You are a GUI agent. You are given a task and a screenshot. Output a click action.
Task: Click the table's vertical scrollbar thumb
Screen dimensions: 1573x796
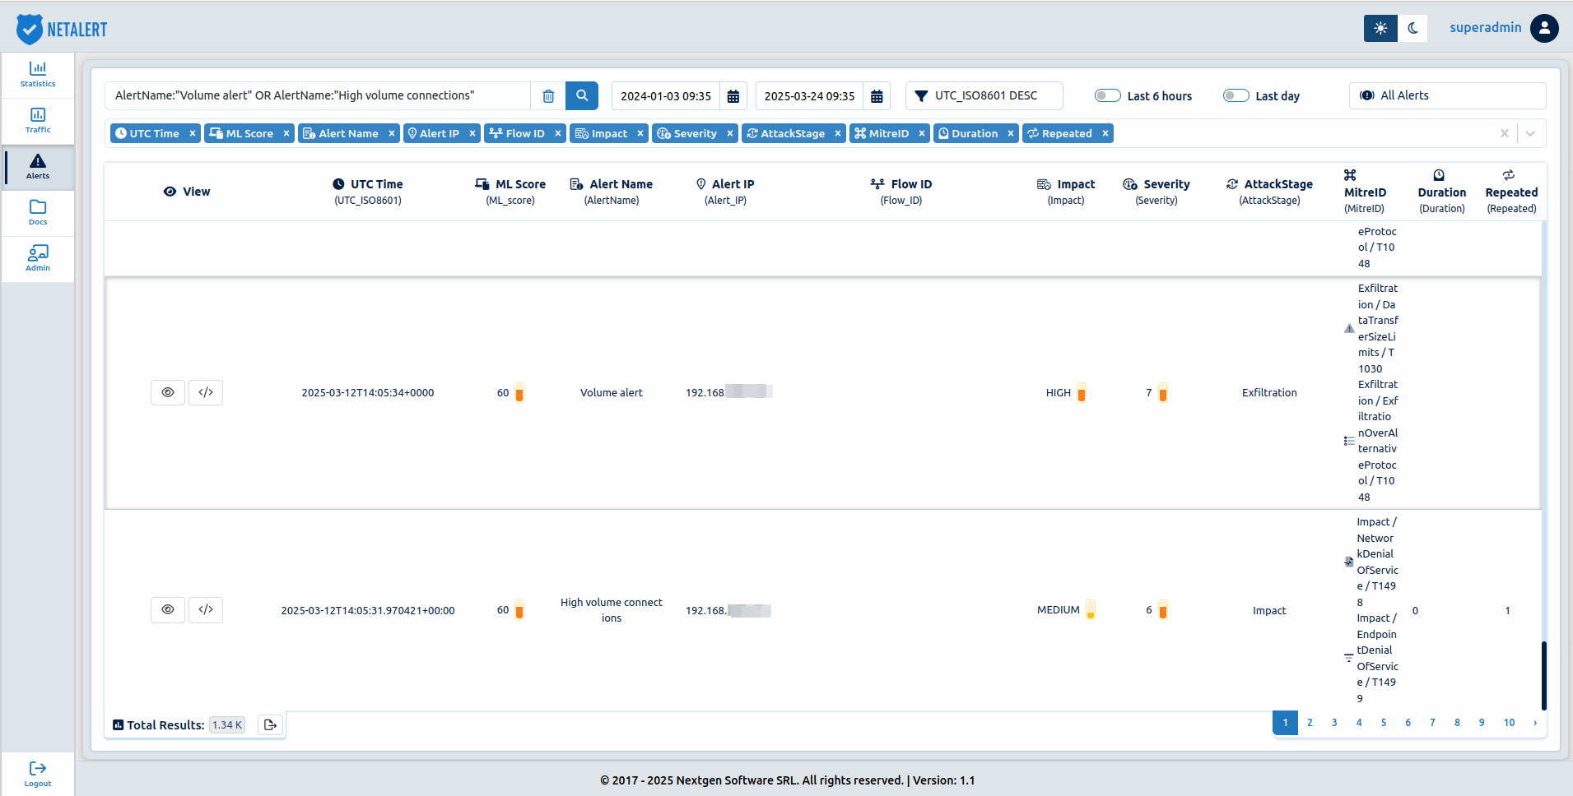click(x=1544, y=676)
